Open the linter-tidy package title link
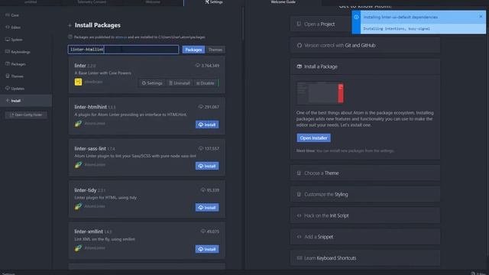The width and height of the screenshot is (489, 275). pos(86,190)
